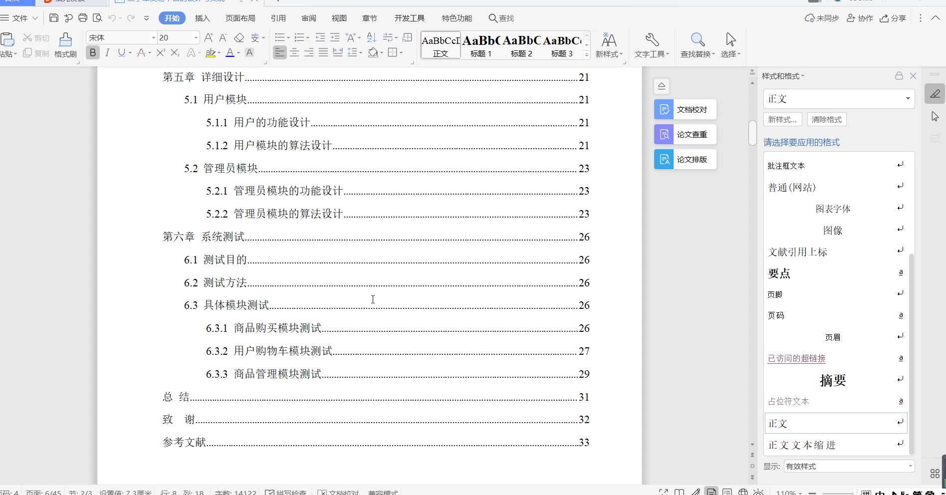Viewport: 946px width, 495px height.
Task: Open the Text Tools (文字工具) wrench icon
Action: click(652, 40)
